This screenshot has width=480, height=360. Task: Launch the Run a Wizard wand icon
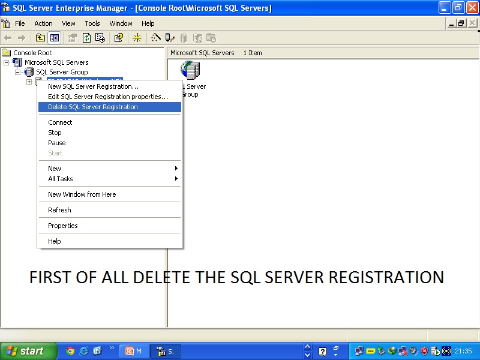156,38
